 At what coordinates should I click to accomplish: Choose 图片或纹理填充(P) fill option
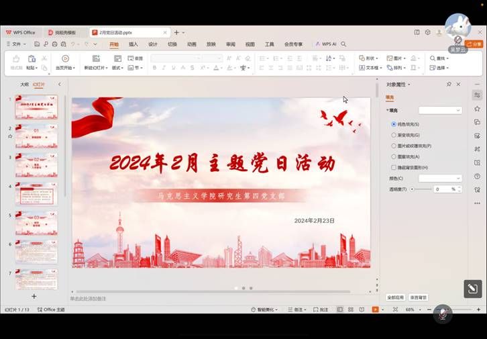coord(394,146)
